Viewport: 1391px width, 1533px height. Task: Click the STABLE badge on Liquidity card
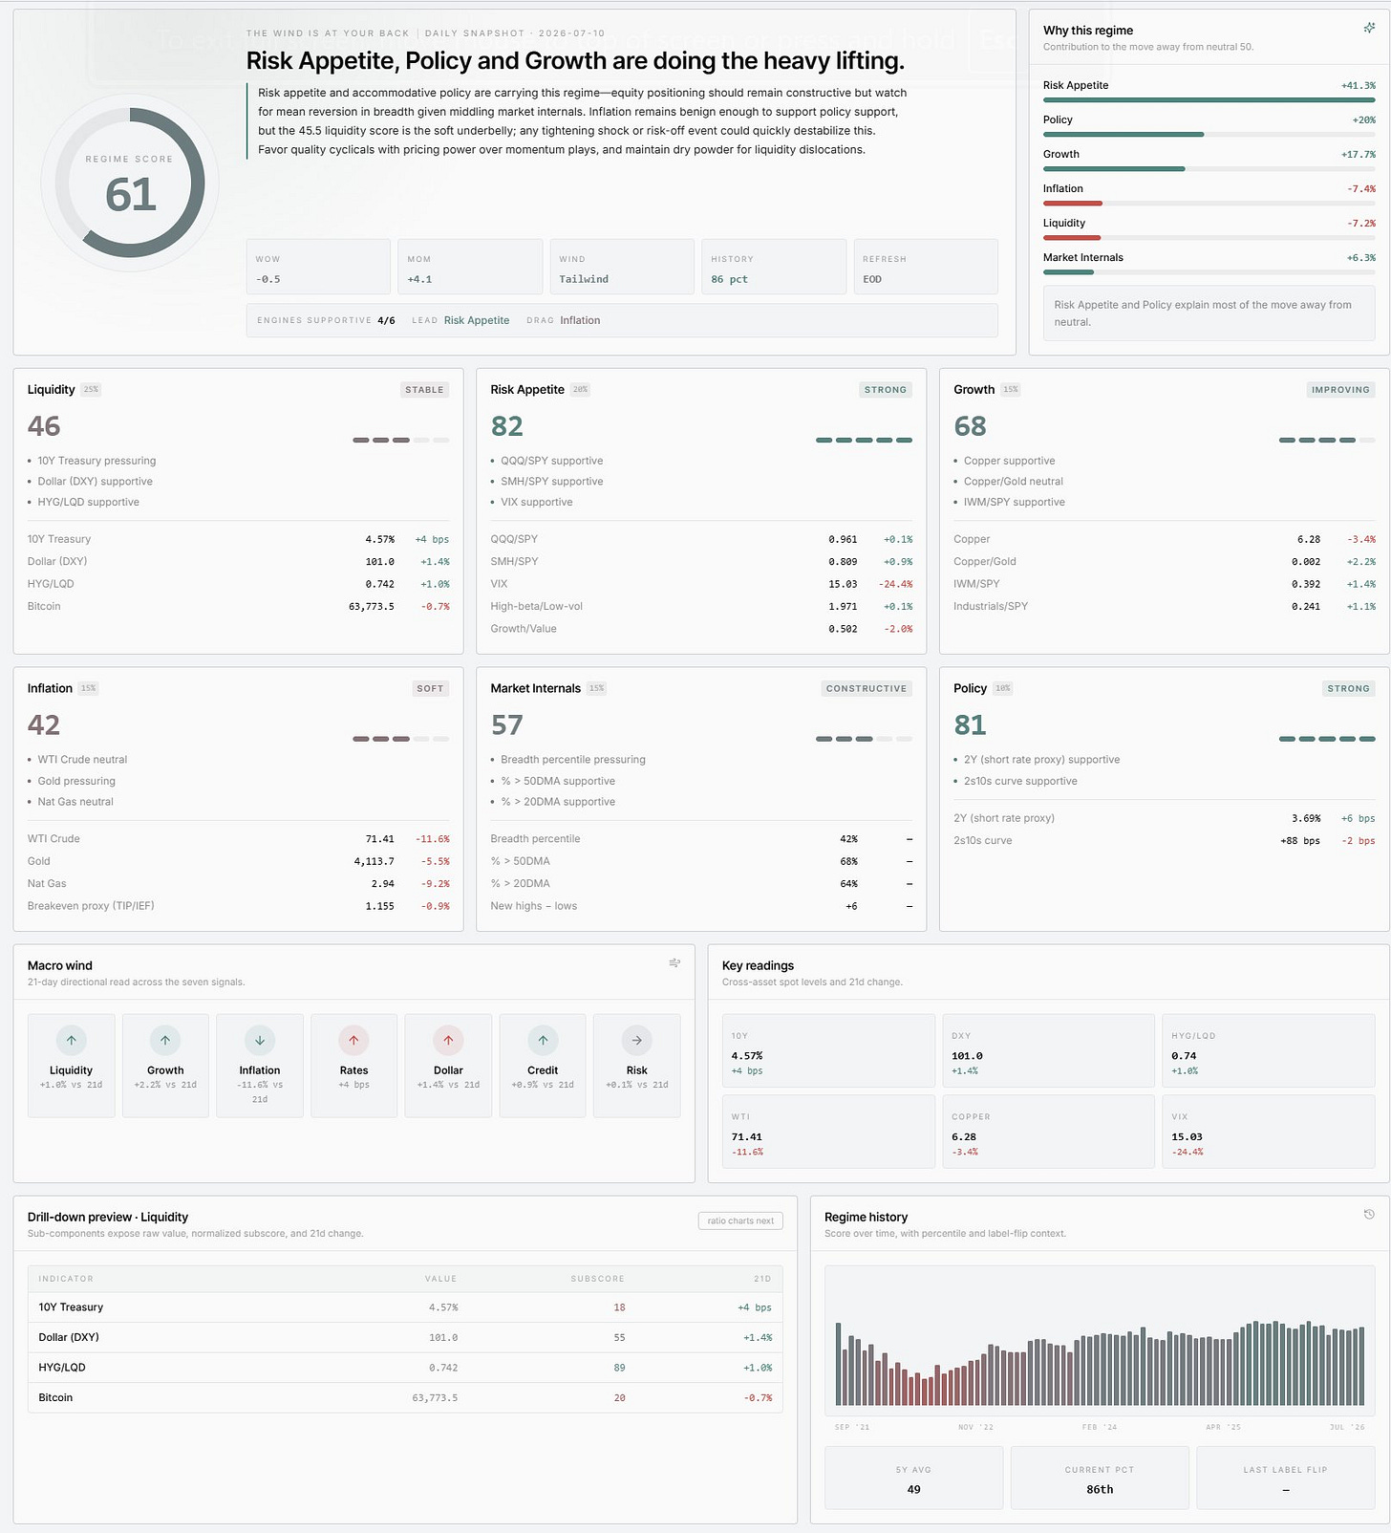(424, 390)
